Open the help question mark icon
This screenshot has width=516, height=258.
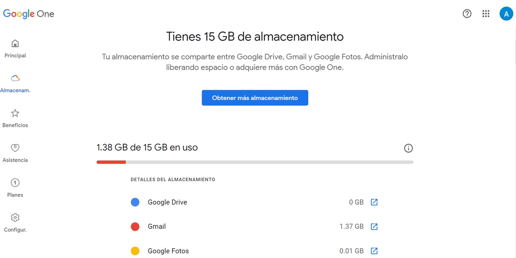click(467, 14)
